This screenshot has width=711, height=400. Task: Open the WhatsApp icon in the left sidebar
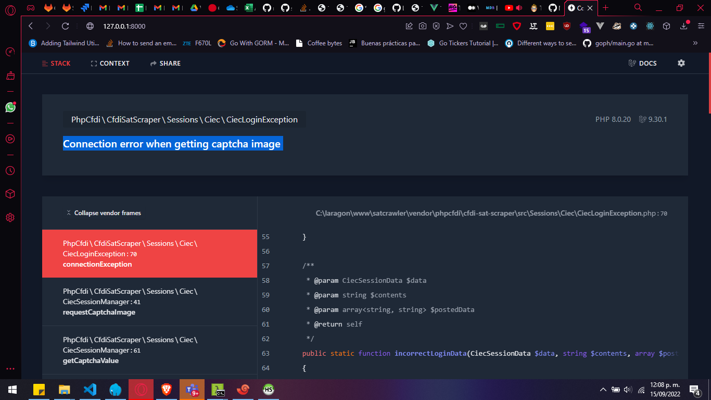tap(10, 107)
